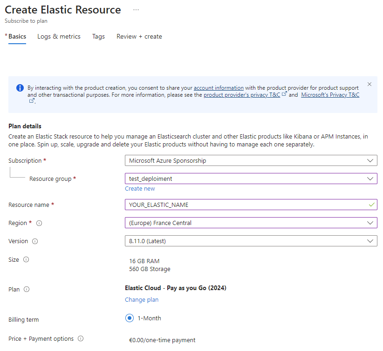
Task: Click the Subscribe to plan subtitle
Action: point(26,21)
